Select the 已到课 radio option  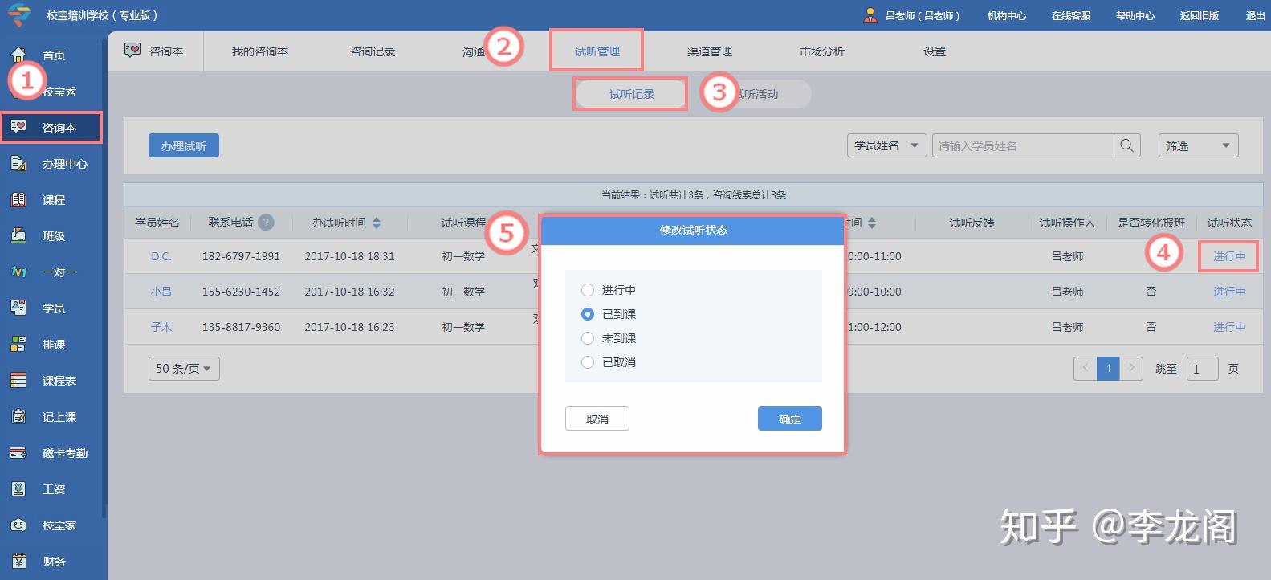pyautogui.click(x=588, y=314)
